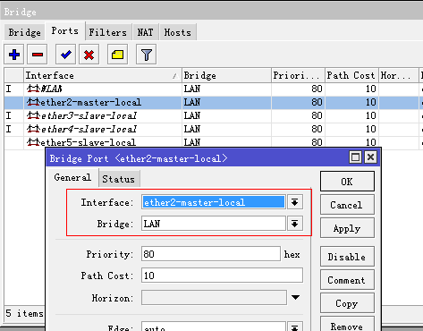Sort by the Bridge column header
This screenshot has width=423, height=331.
226,75
